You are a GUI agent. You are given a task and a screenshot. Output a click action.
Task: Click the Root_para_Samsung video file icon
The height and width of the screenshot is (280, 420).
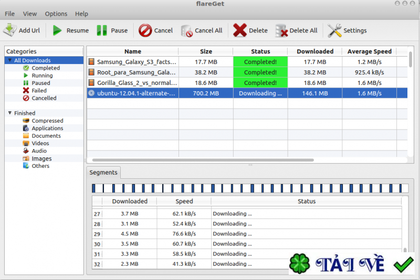91,72
